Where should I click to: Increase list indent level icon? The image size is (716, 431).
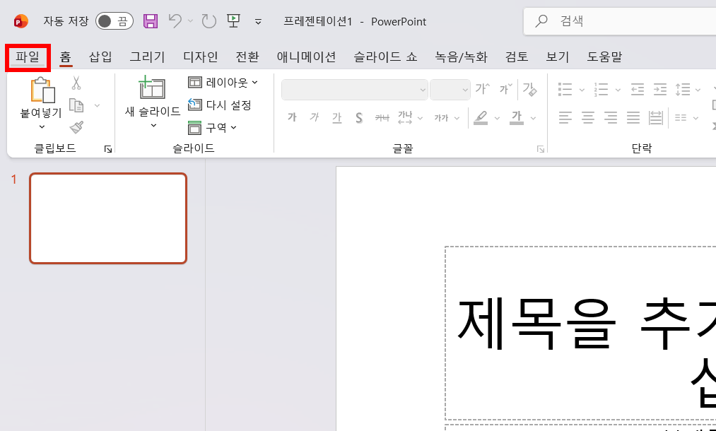tap(660, 89)
